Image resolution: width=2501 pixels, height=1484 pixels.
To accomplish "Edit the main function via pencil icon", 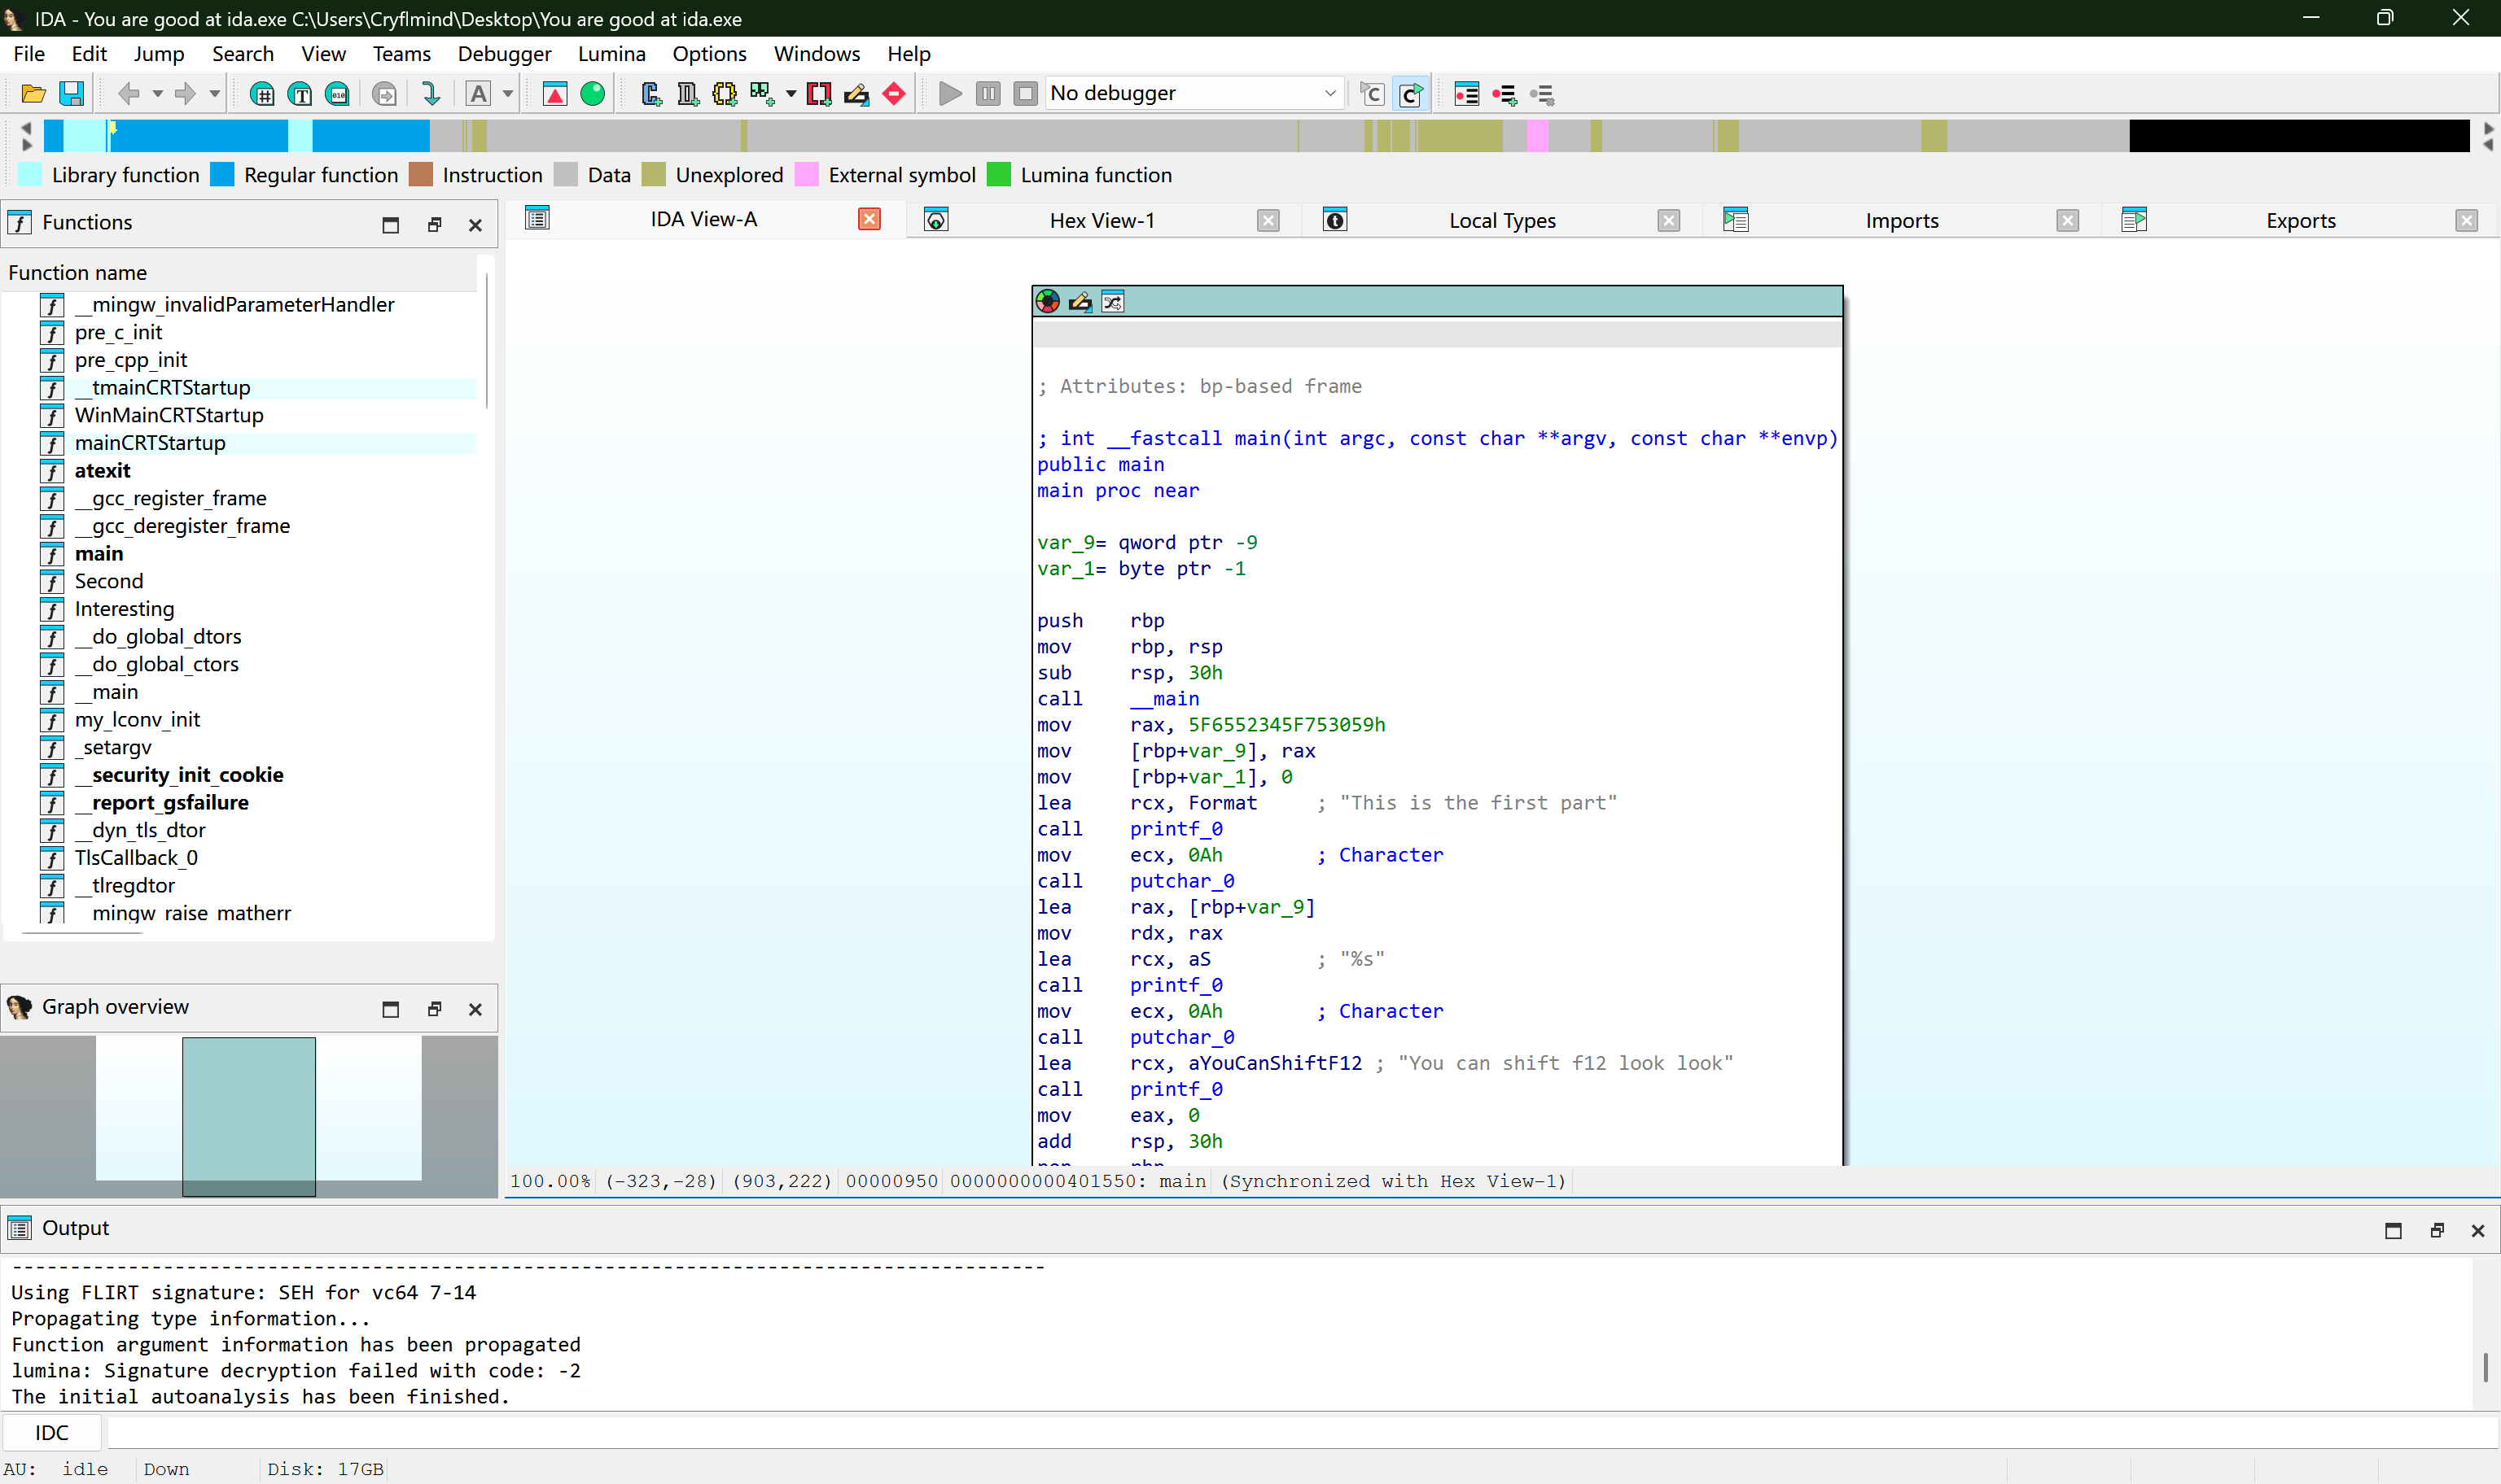I will tap(1080, 301).
